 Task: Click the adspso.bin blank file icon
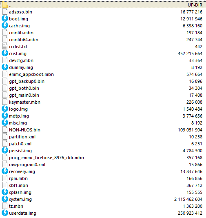[x=5, y=12]
